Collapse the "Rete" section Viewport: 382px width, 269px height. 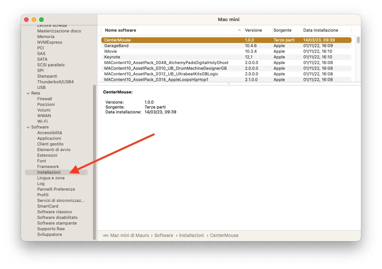(28, 93)
